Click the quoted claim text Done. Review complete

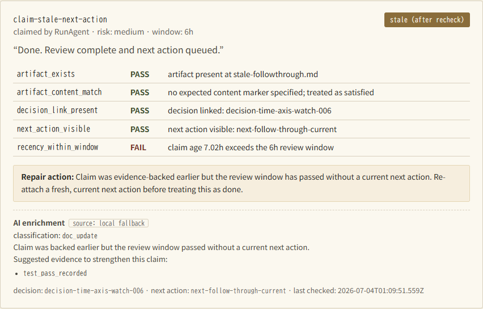tap(118, 50)
